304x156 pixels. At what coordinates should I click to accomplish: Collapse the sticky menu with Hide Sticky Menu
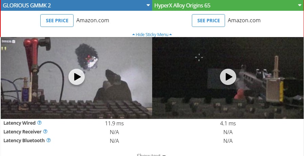point(152,34)
